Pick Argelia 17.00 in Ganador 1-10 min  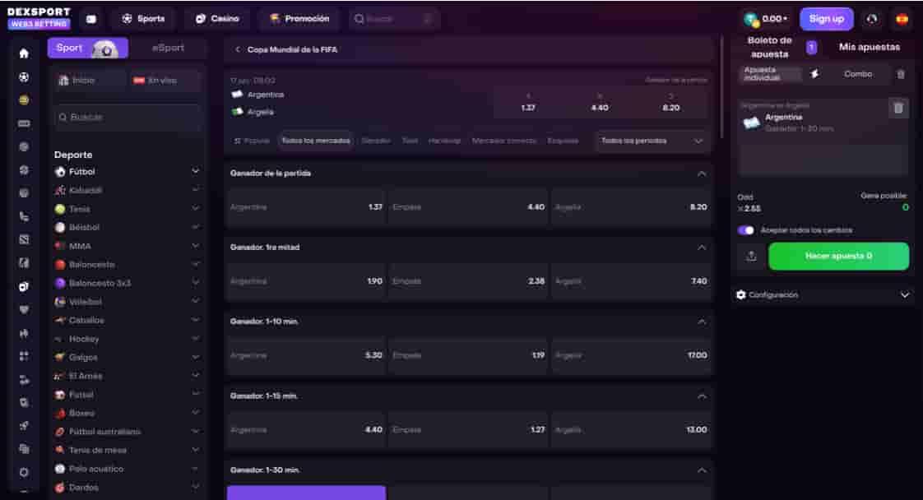[631, 355]
